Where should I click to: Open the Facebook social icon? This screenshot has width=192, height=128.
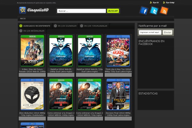144,11
